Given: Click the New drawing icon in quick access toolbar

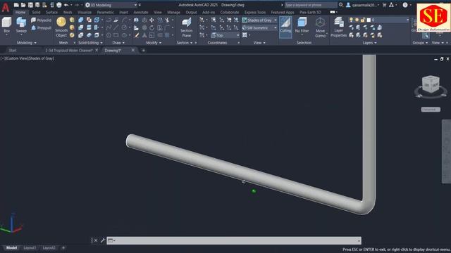Looking at the screenshot, I should coord(16,5).
